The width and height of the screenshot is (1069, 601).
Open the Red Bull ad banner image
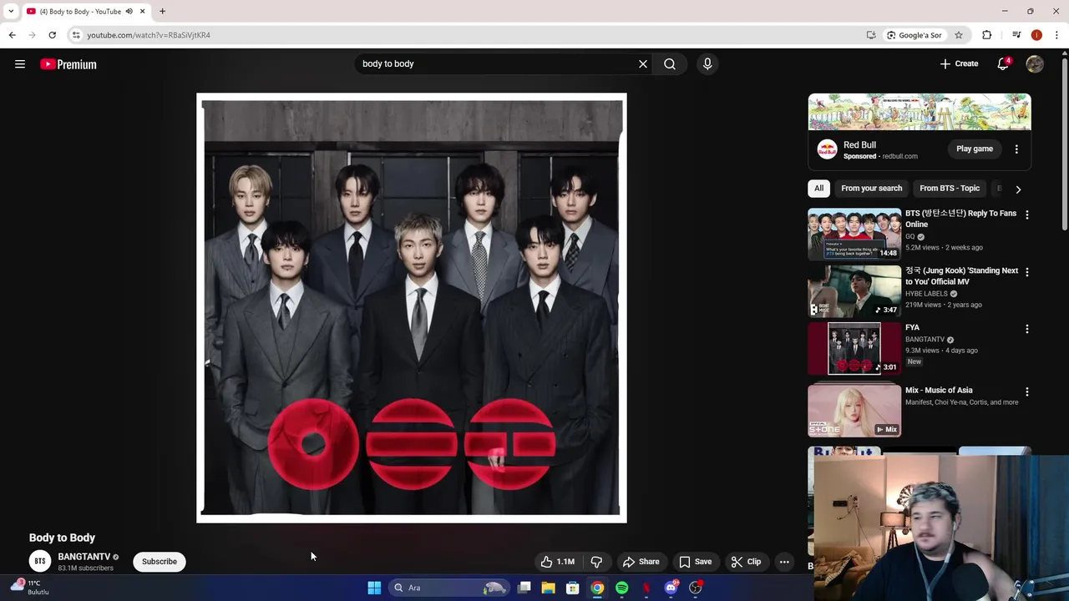(x=920, y=112)
